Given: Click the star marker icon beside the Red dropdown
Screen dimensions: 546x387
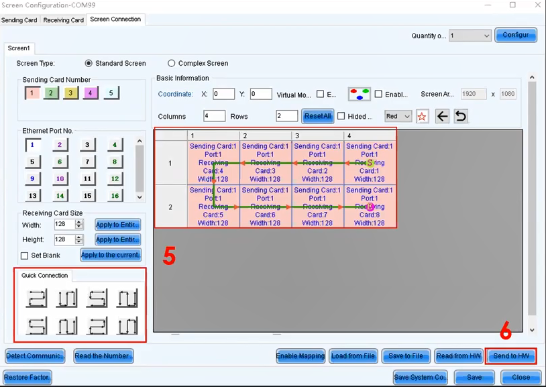Looking at the screenshot, I should coord(421,116).
